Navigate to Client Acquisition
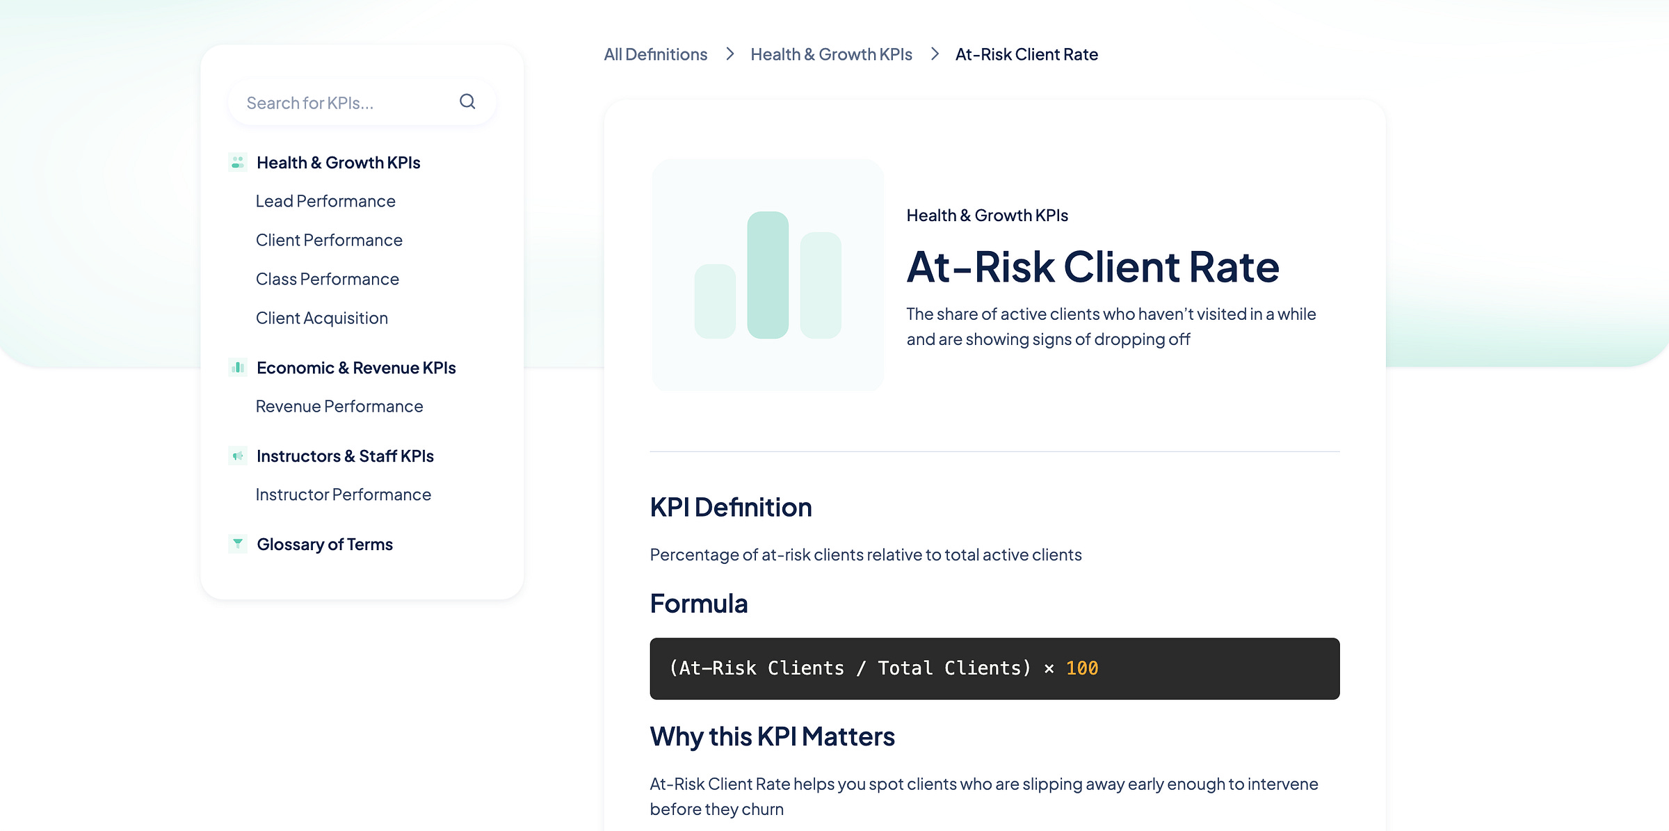1669x831 pixels. pos(322,318)
